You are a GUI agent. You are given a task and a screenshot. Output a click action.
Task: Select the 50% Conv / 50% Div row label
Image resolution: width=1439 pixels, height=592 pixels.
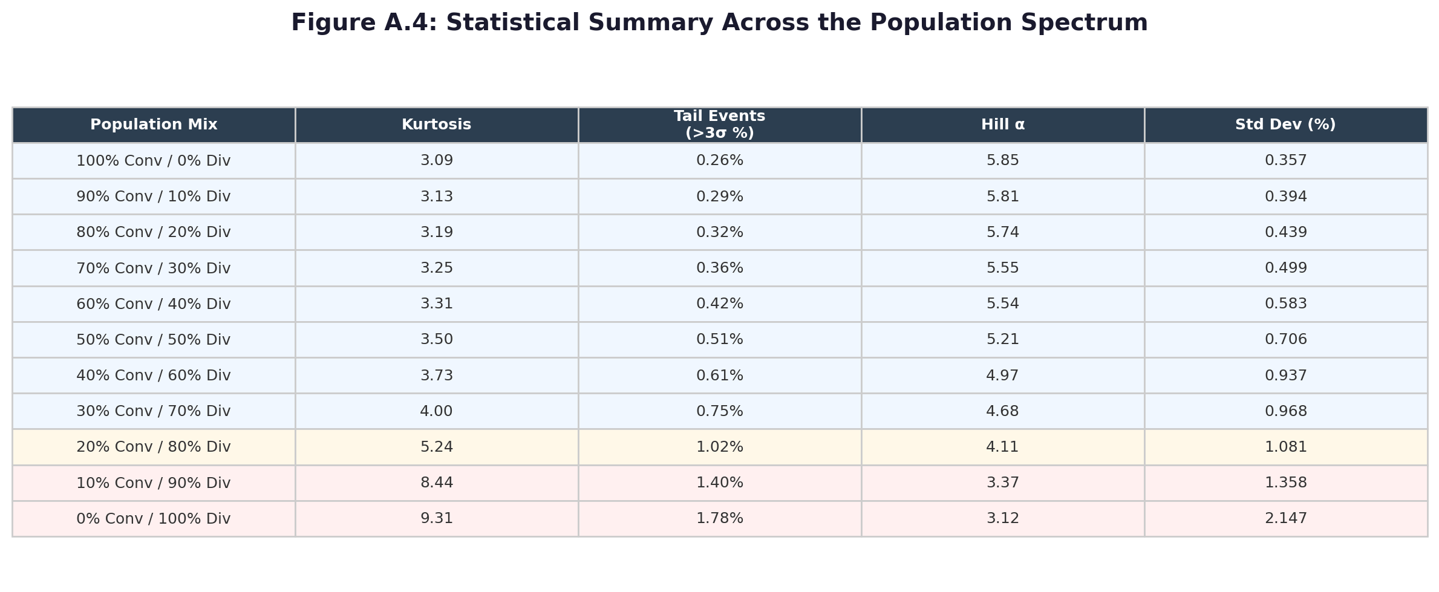pyautogui.click(x=154, y=340)
